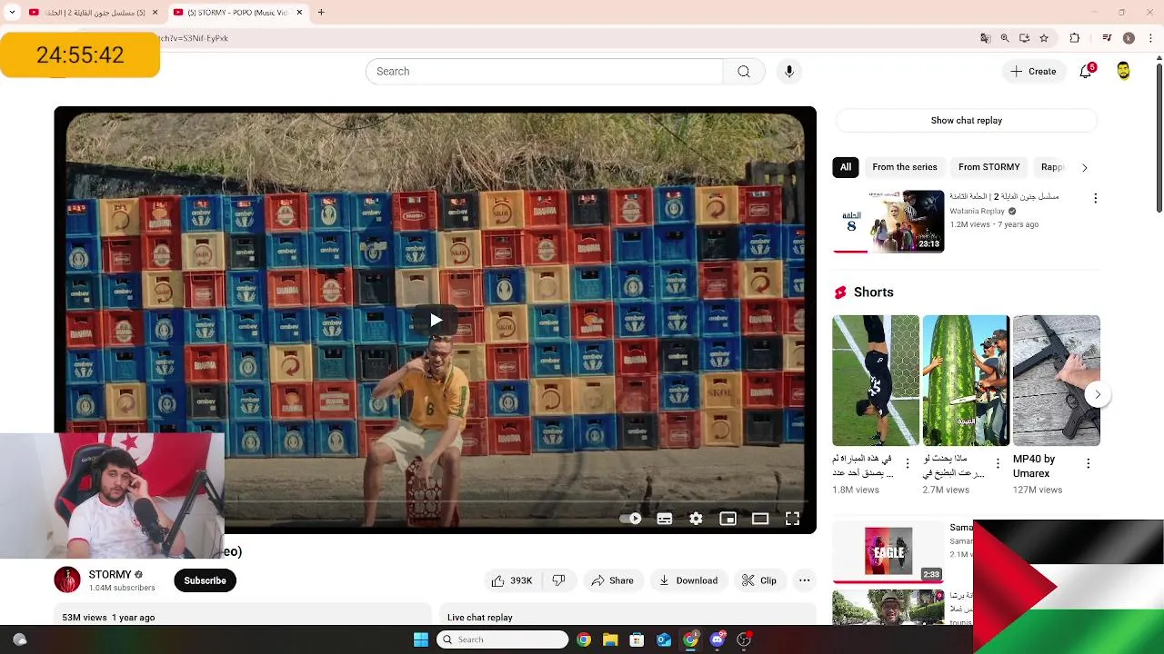Open YouTube notifications bell

click(1085, 72)
